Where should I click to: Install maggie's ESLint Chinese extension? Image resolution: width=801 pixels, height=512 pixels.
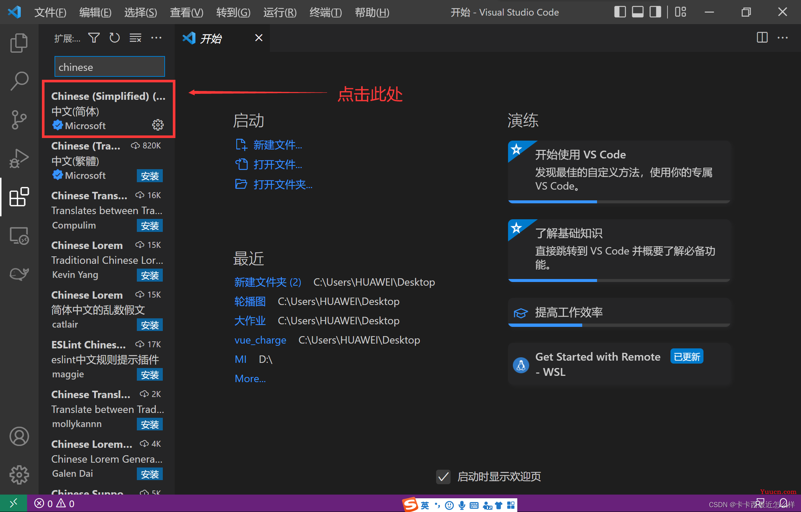150,375
